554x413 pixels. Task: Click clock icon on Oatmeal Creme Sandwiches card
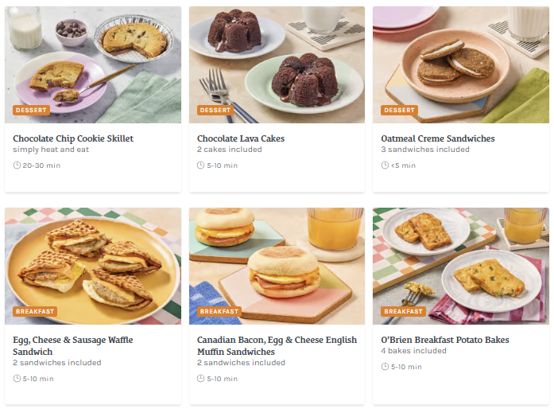385,166
